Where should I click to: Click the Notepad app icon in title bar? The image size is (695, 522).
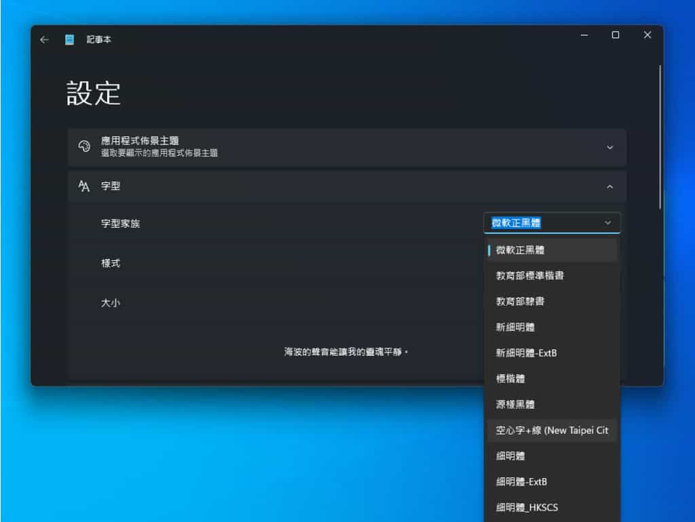click(x=70, y=40)
